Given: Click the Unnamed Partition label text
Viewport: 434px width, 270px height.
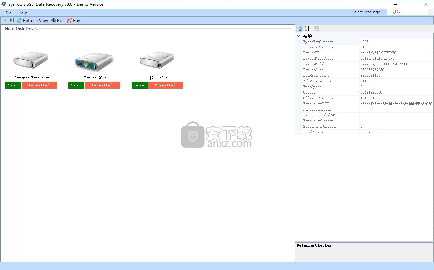Looking at the screenshot, I should tap(32, 78).
